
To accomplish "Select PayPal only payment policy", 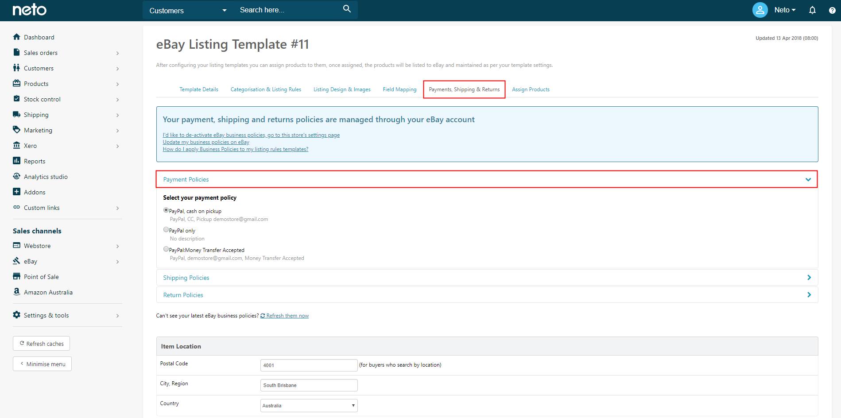I will pyautogui.click(x=166, y=230).
